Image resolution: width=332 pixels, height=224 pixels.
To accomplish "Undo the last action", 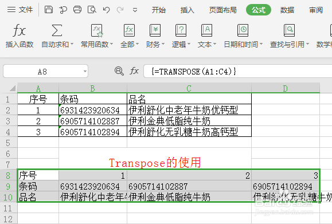I will click(x=106, y=10).
